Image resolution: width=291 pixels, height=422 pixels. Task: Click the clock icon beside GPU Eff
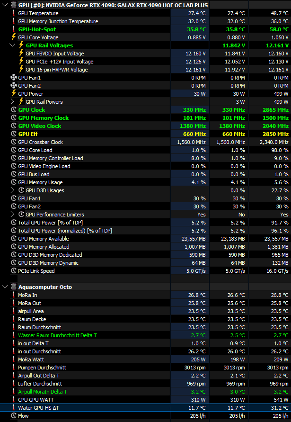pyautogui.click(x=13, y=134)
